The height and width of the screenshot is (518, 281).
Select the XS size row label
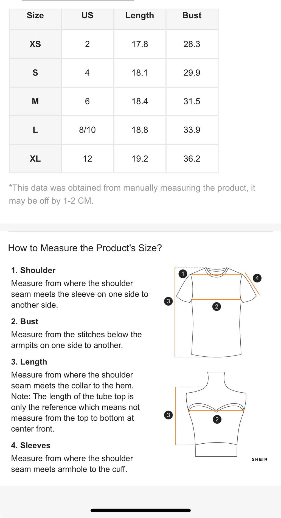pyautogui.click(x=35, y=44)
